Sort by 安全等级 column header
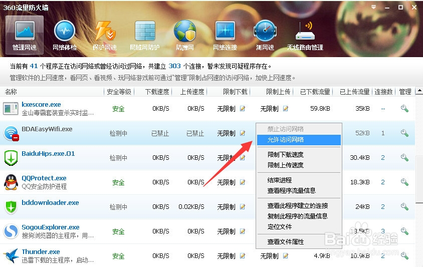Image resolution: width=423 pixels, height=267 pixels. click(119, 92)
